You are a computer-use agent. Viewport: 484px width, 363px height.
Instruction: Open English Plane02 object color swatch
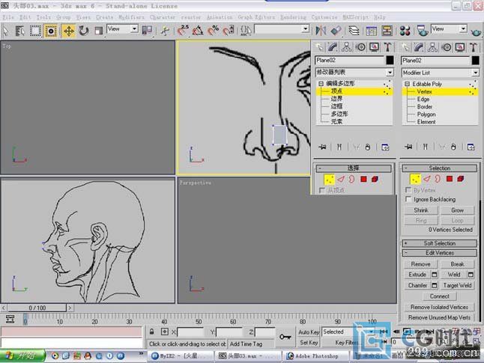tap(476, 61)
